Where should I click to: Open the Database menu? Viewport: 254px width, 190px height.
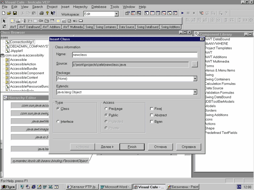99,7
